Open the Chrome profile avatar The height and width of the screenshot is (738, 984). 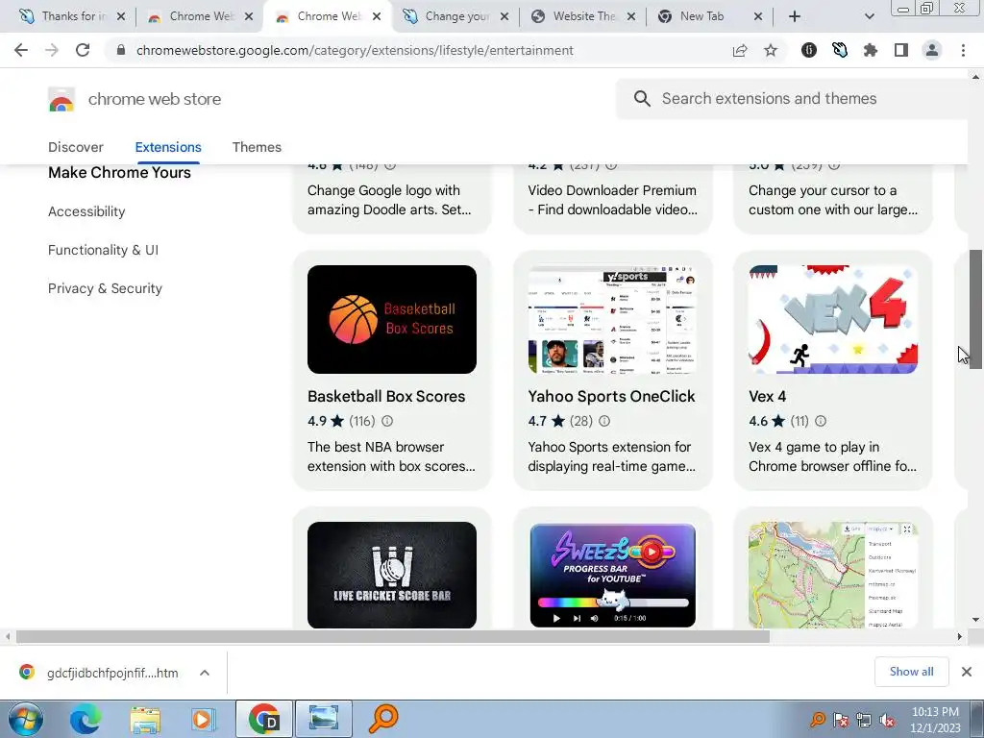point(932,50)
